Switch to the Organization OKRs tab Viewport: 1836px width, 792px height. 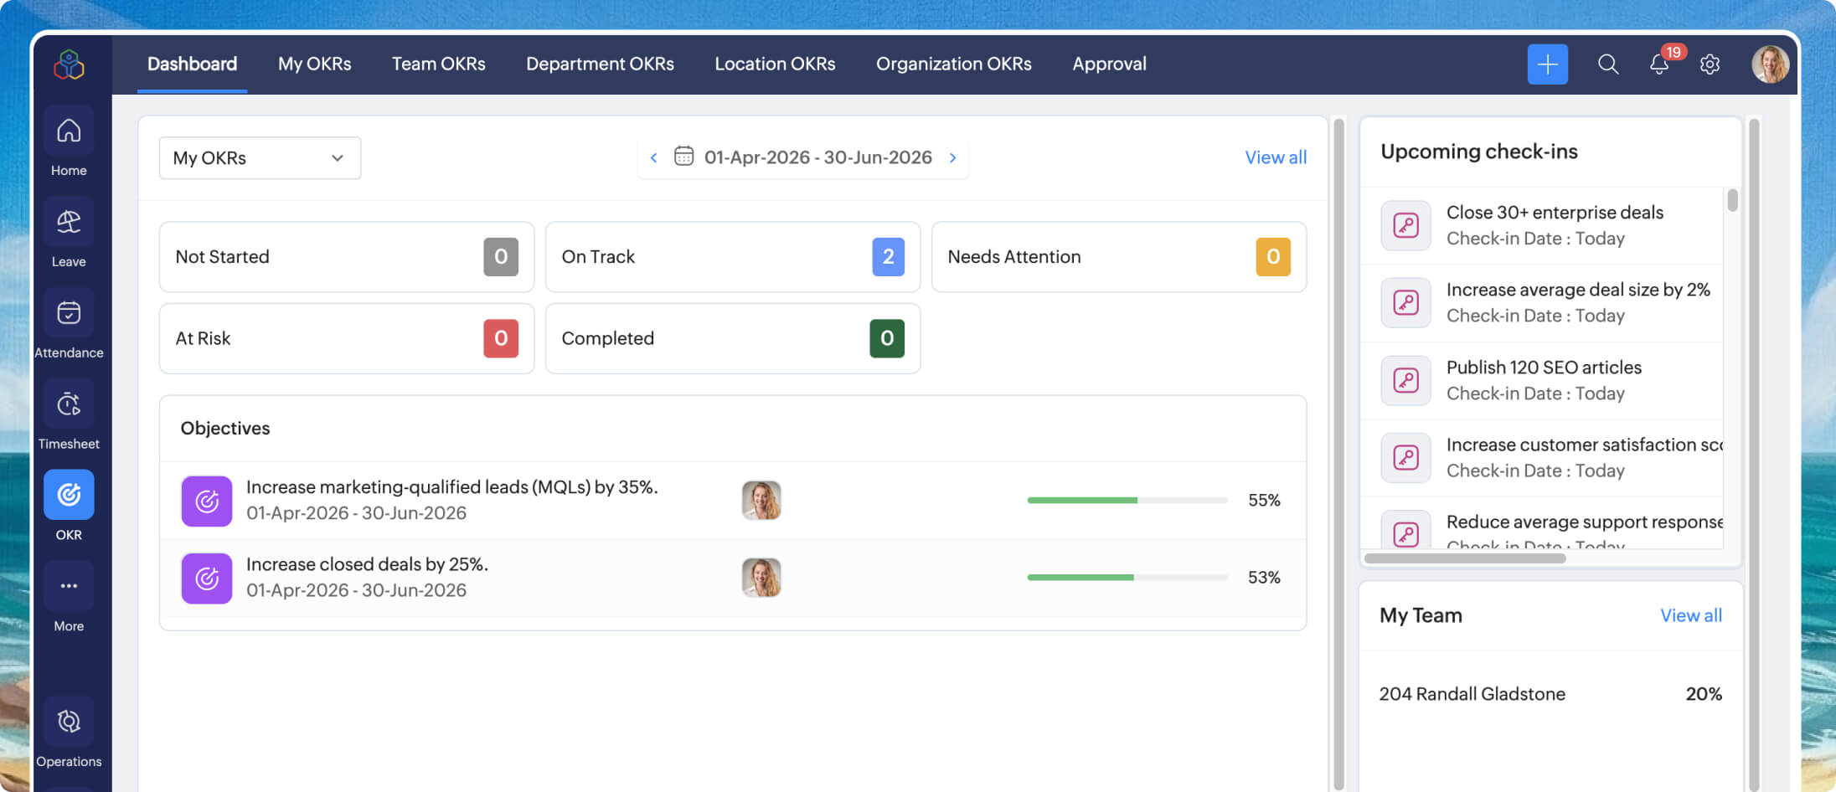[x=953, y=64]
